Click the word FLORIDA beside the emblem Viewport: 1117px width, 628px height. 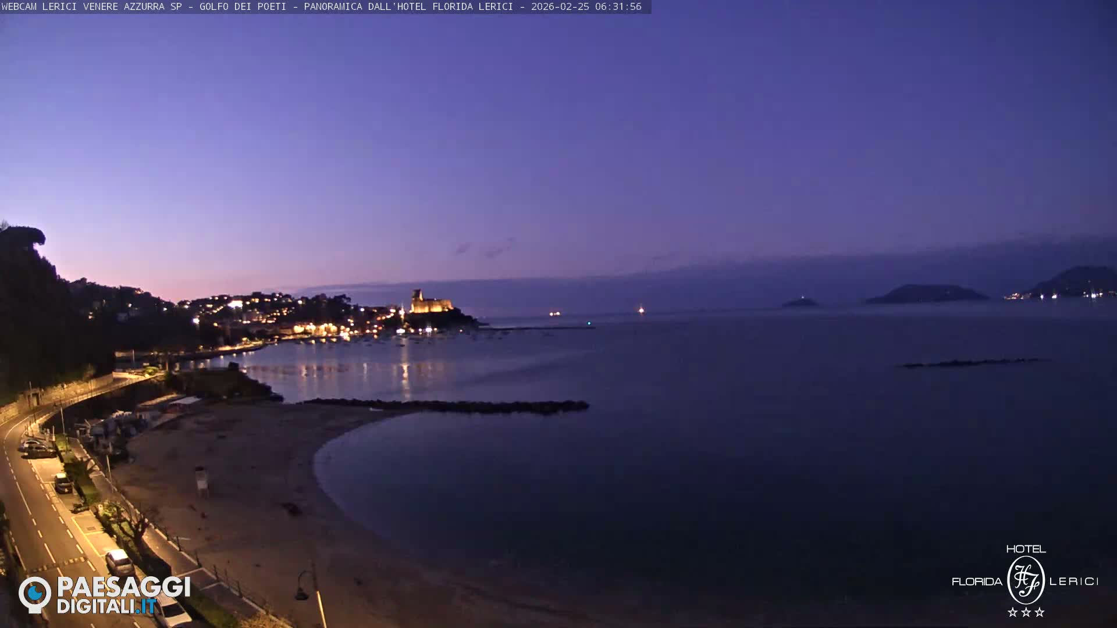coord(977,581)
